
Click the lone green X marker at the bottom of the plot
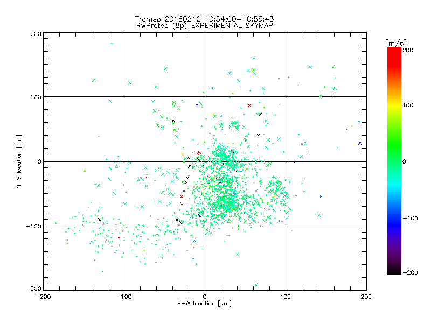(x=256, y=285)
